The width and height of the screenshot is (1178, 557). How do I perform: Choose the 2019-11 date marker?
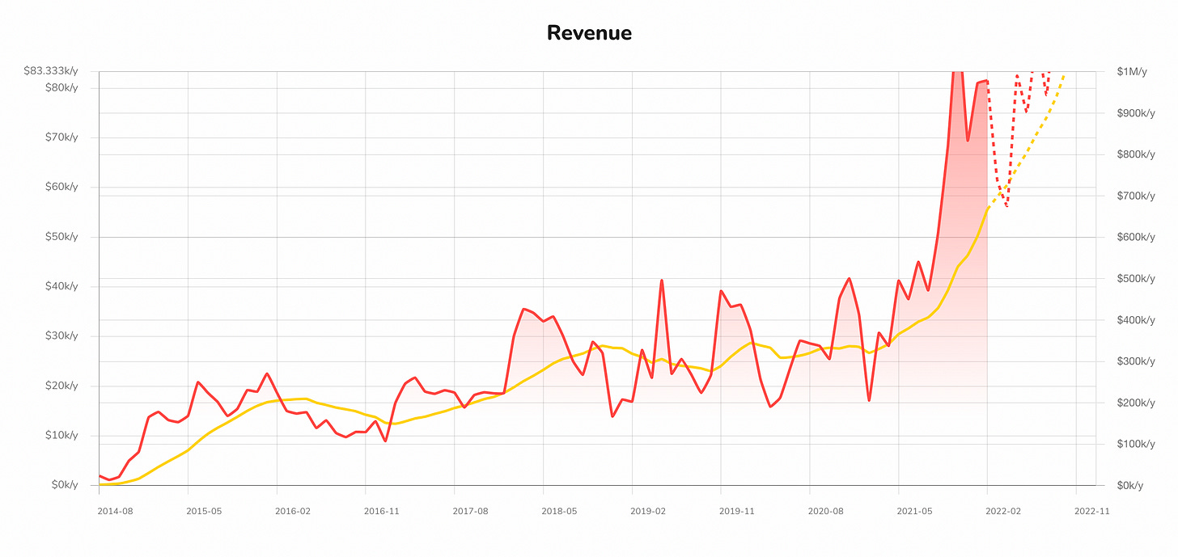[736, 511]
